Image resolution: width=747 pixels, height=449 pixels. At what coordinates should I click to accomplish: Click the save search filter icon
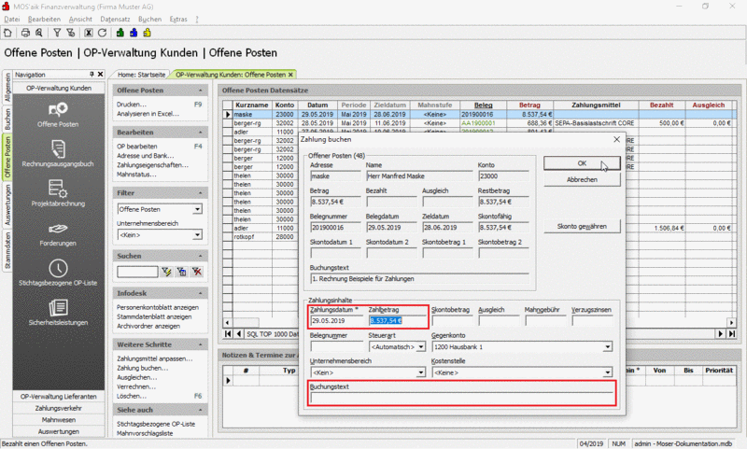click(181, 272)
